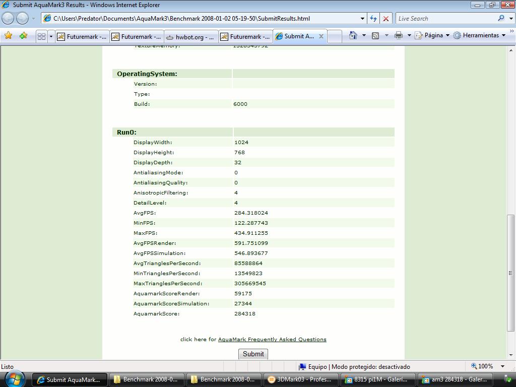Click the AquamarkScoreSimulation value 27344

243,303
